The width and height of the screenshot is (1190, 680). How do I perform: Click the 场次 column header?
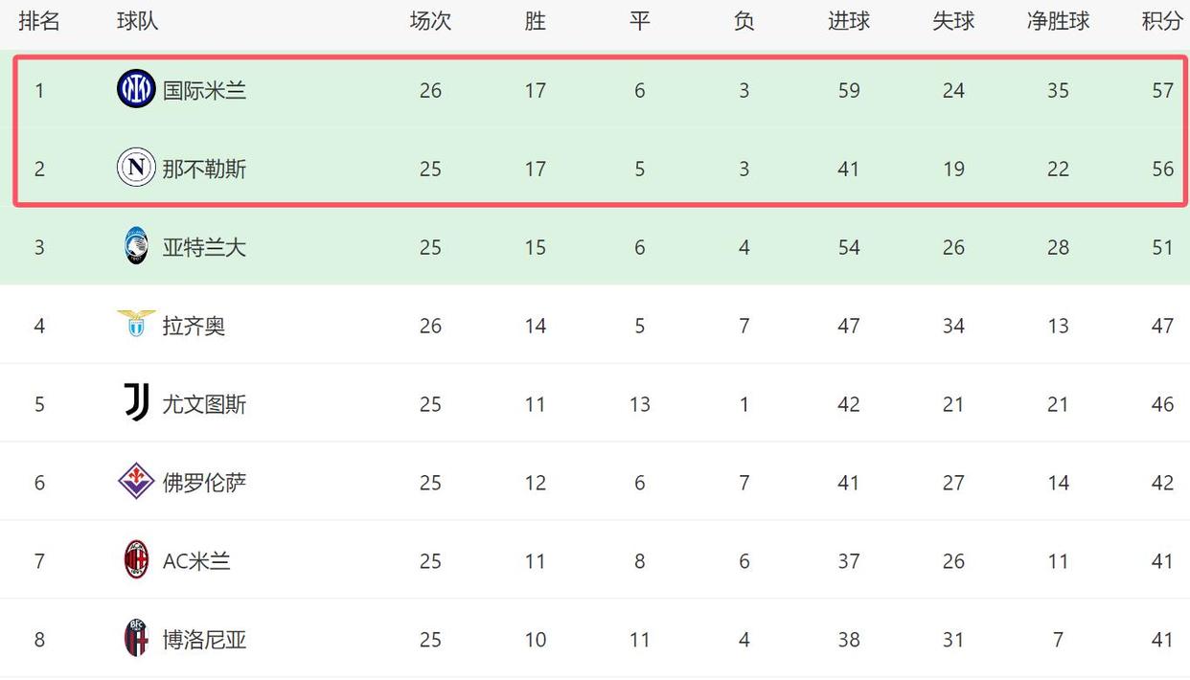[430, 21]
